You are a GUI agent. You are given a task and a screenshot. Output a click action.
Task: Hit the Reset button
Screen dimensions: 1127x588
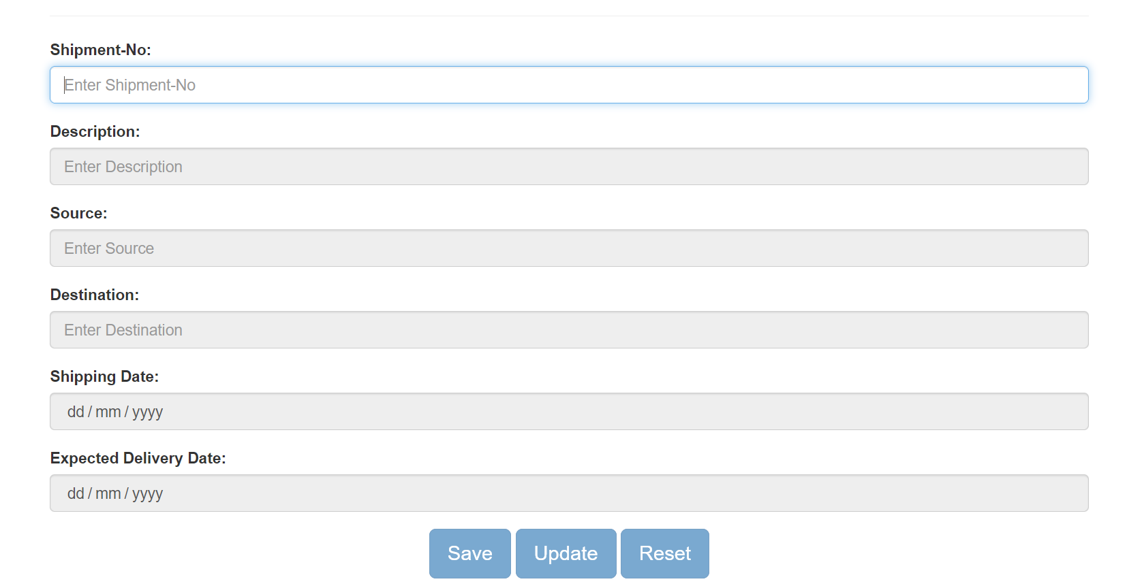(x=664, y=553)
